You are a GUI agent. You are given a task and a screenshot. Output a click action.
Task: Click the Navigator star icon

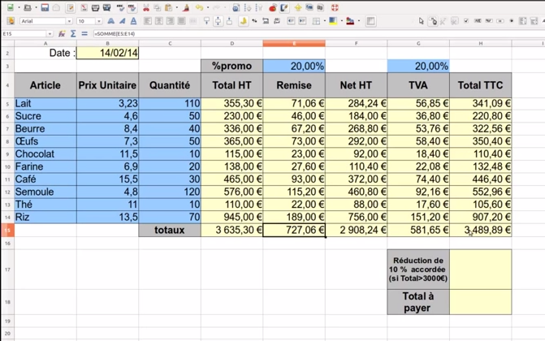[x=298, y=7]
